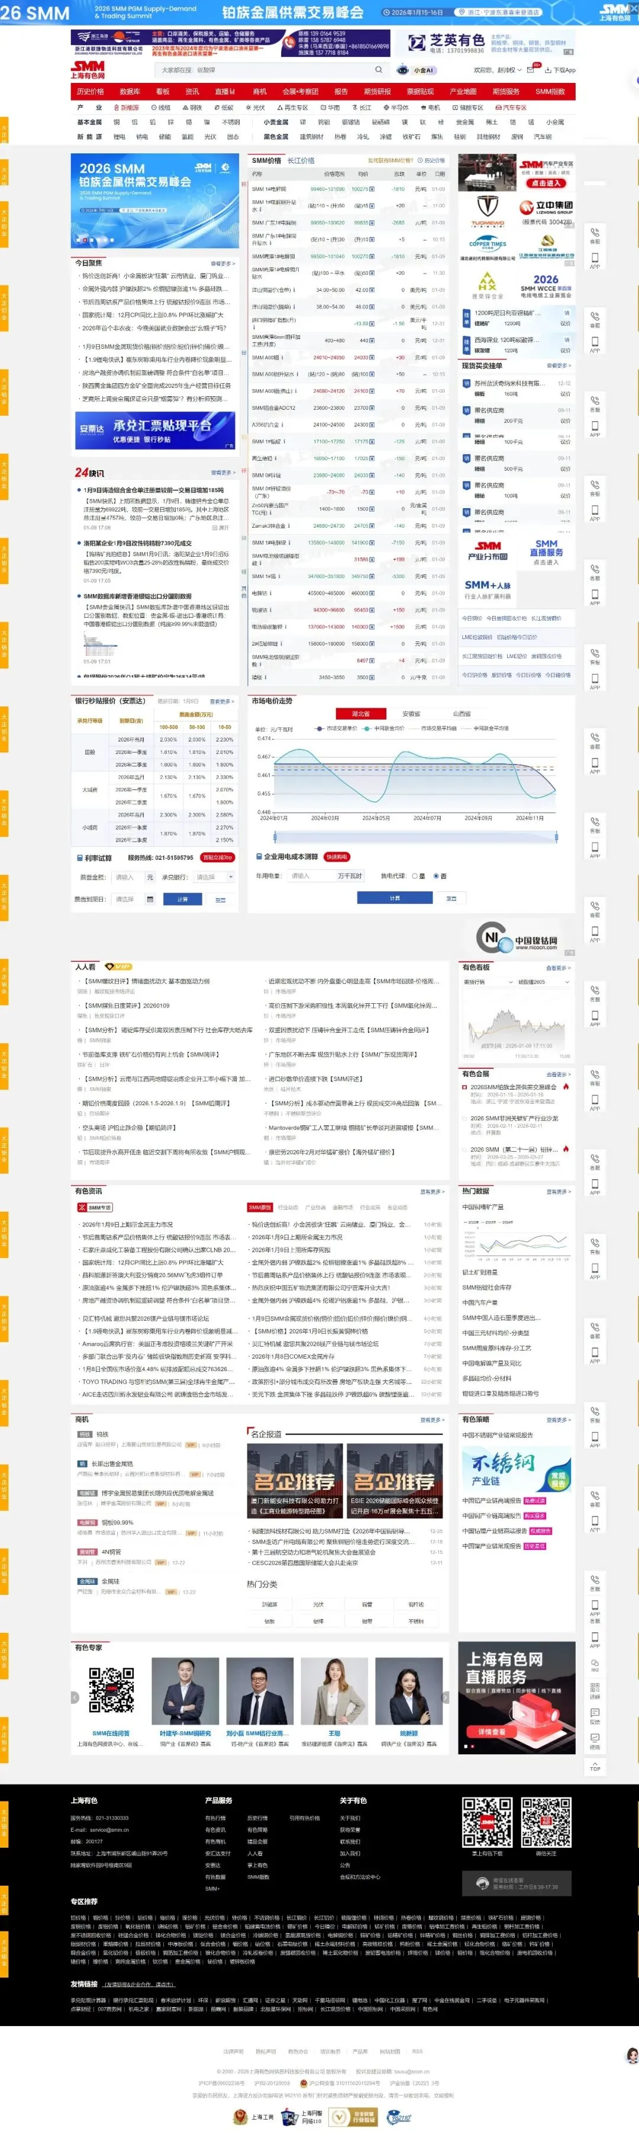
Task: Switch to the 安徽省 tab
Action: (411, 714)
